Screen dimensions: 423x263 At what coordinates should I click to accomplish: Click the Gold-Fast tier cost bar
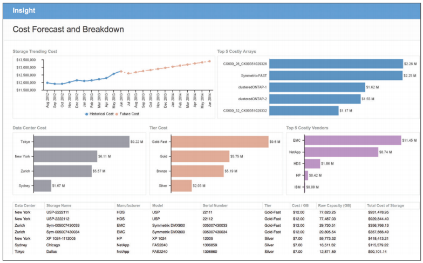[220, 142]
